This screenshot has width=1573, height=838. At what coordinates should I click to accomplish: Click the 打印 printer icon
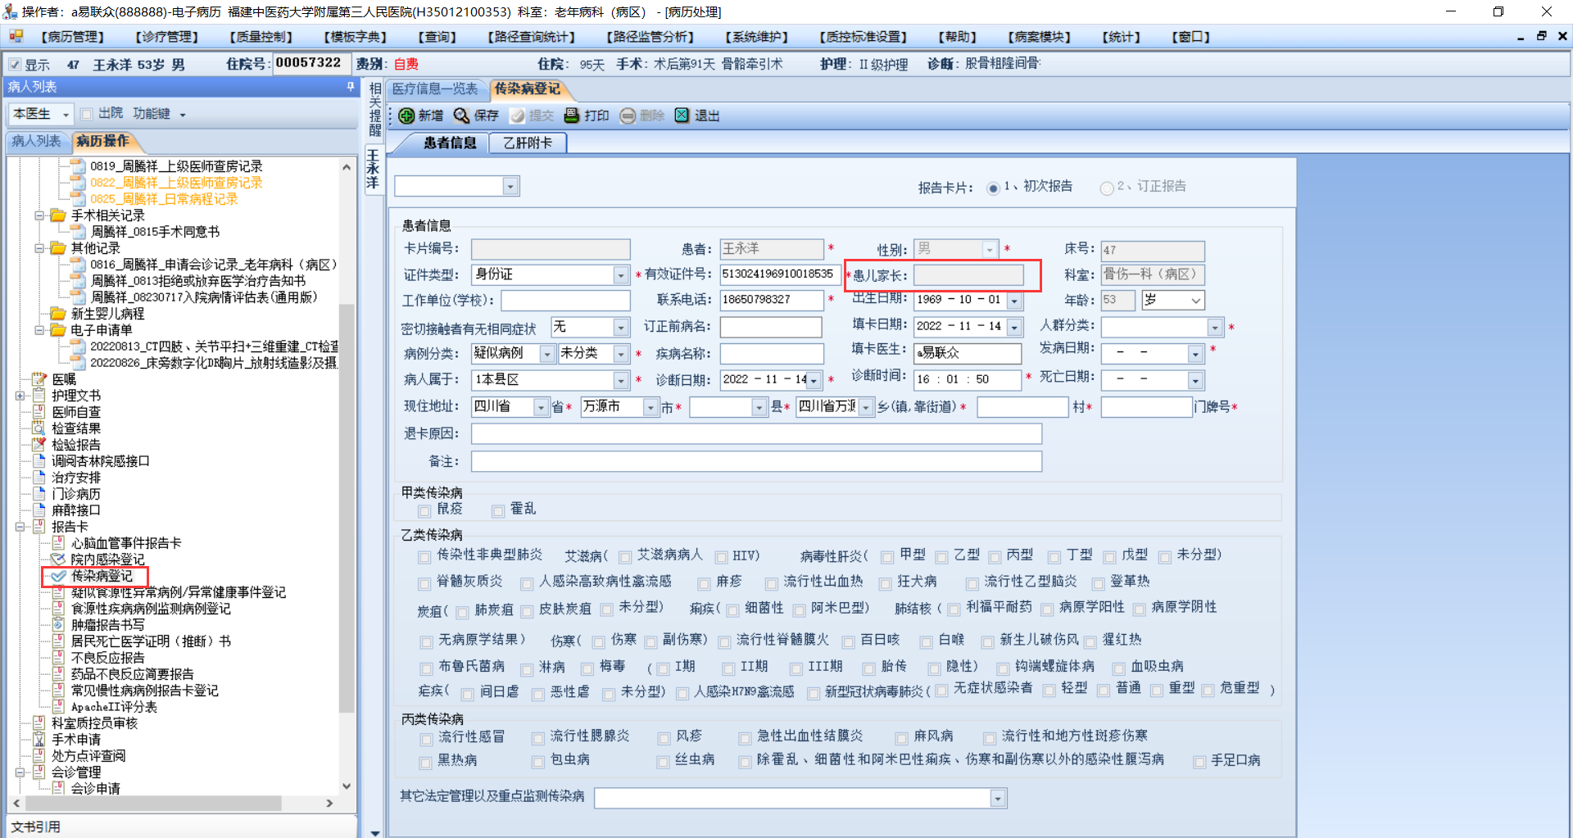click(x=572, y=116)
